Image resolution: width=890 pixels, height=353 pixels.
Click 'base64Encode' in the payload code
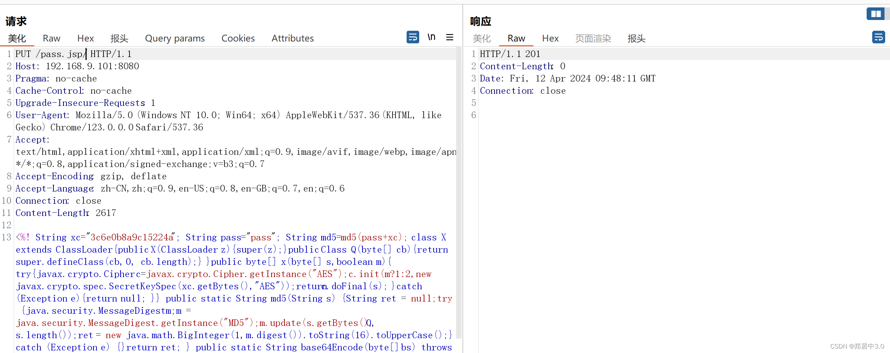332,347
